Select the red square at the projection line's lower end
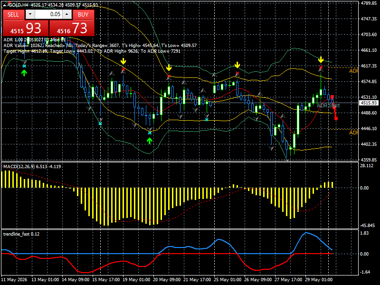 336,118
